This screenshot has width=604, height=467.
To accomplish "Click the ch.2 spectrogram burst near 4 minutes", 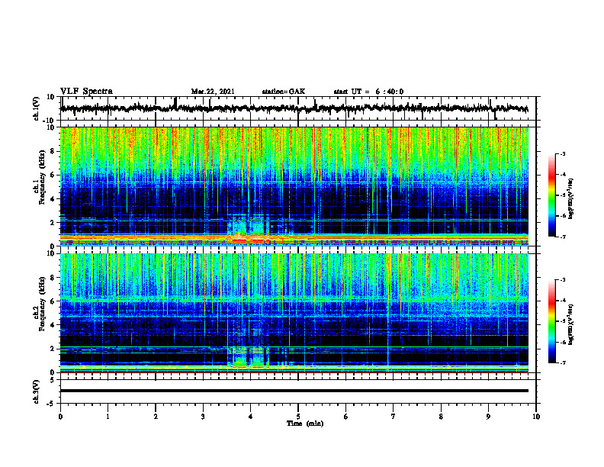I will pyautogui.click(x=249, y=356).
